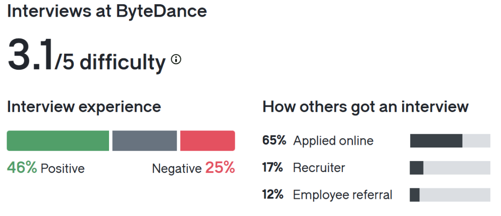Select "How others got an interview" heading

pos(366,107)
